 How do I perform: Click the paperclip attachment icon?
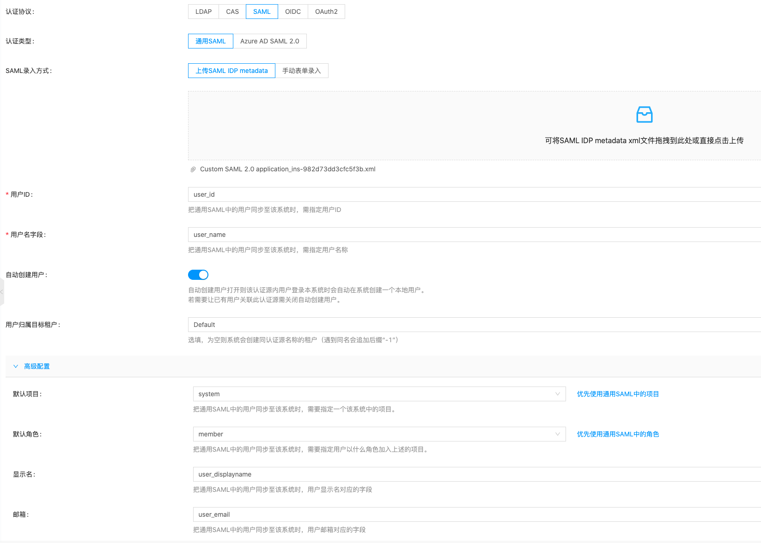coord(193,169)
